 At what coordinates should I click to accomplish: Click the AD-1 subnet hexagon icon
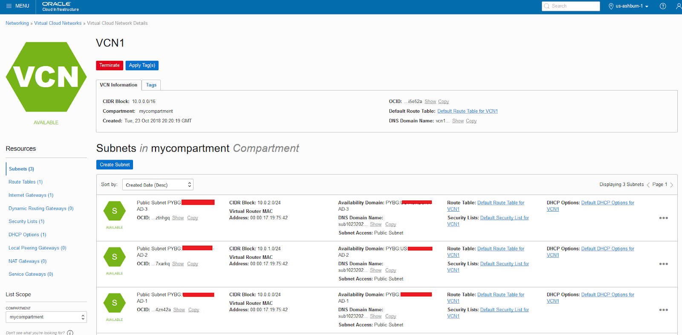coord(114,303)
